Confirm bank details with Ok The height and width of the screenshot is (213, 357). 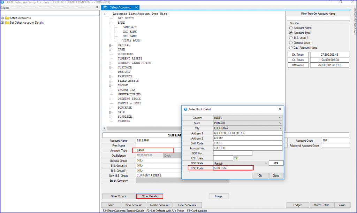(260, 175)
